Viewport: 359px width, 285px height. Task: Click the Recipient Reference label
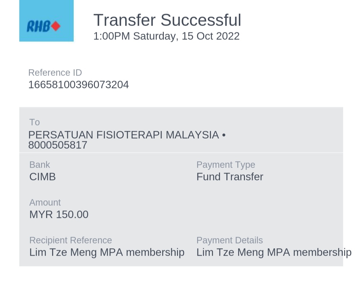tap(70, 240)
